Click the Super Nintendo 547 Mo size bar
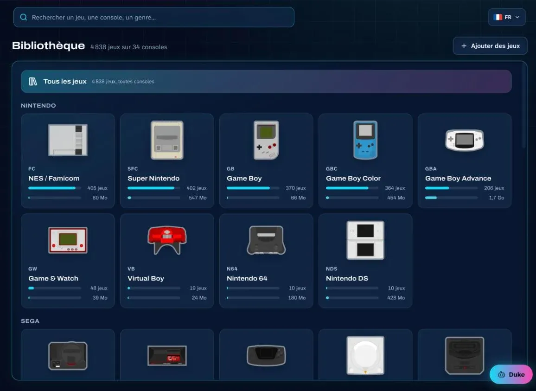This screenshot has height=391, width=536. [154, 198]
